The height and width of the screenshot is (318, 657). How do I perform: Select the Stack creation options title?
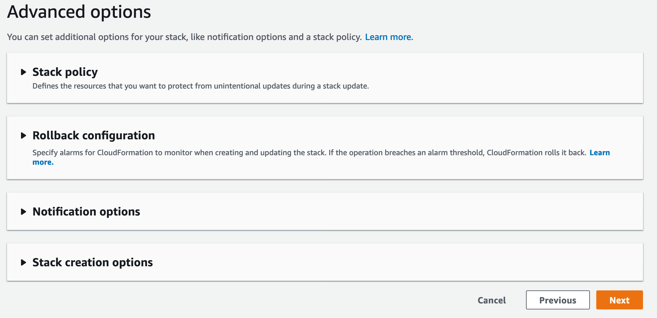[93, 262]
